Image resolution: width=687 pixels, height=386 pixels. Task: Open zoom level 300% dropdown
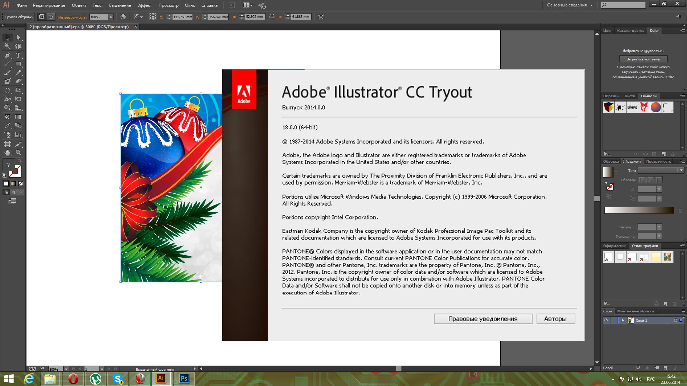[66, 369]
